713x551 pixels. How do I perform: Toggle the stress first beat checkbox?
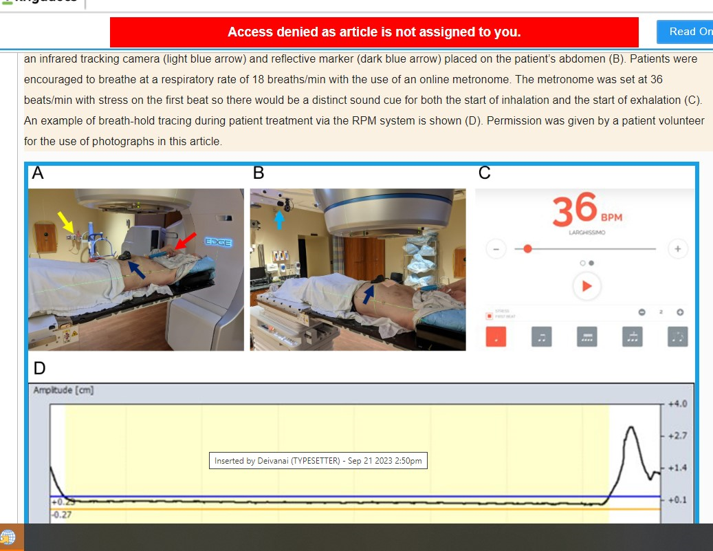[490, 316]
